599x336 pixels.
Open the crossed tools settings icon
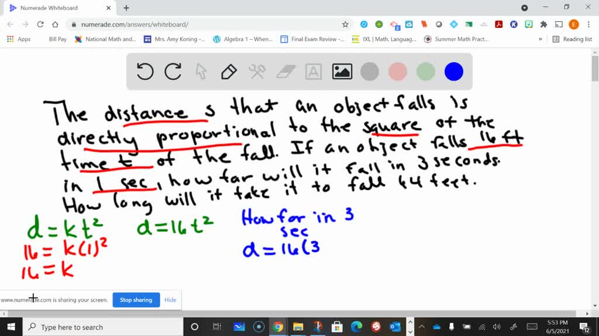[257, 72]
